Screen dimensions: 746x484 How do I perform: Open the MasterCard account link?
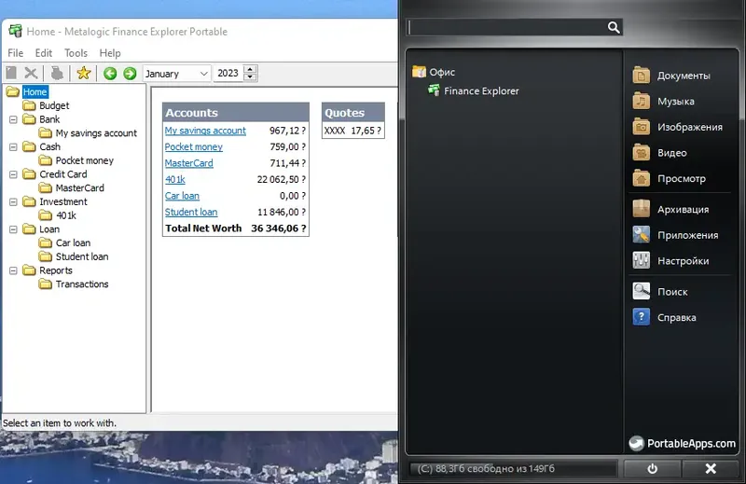coord(188,163)
